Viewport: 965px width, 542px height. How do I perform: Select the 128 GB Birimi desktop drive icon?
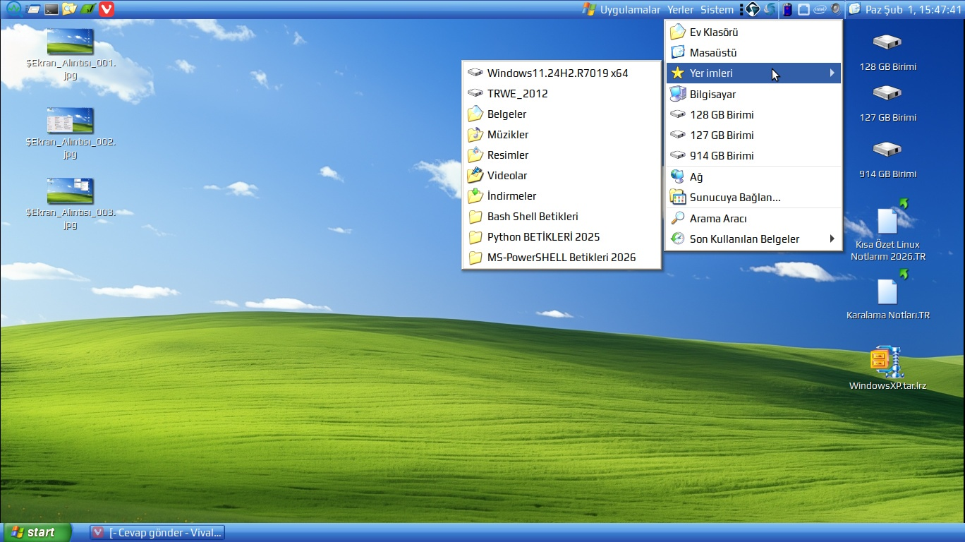887,42
